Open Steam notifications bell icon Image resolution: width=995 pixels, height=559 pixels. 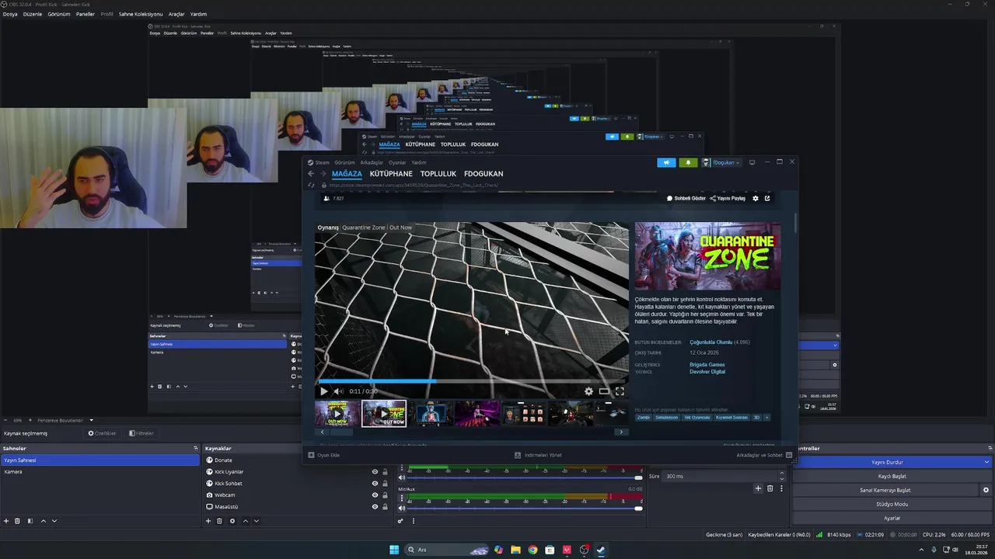[x=688, y=162]
